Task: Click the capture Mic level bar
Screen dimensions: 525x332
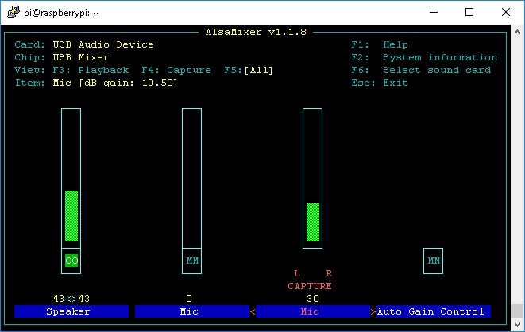Action: tap(312, 178)
